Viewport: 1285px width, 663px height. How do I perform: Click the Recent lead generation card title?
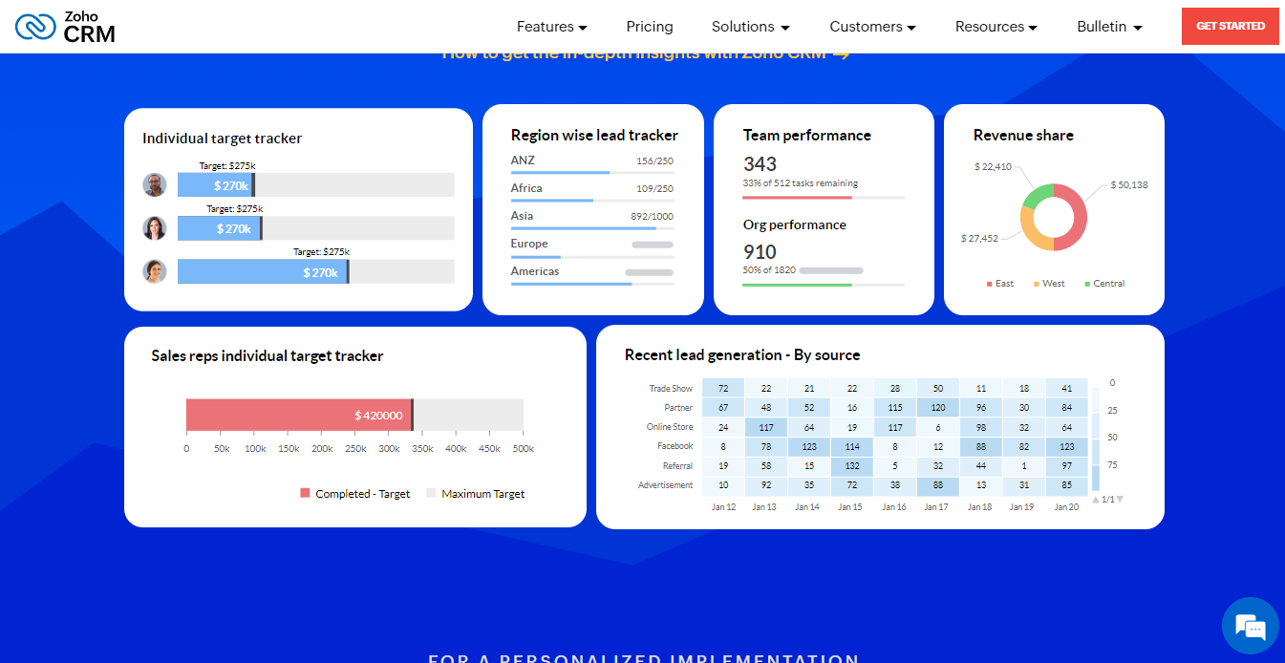pos(742,355)
